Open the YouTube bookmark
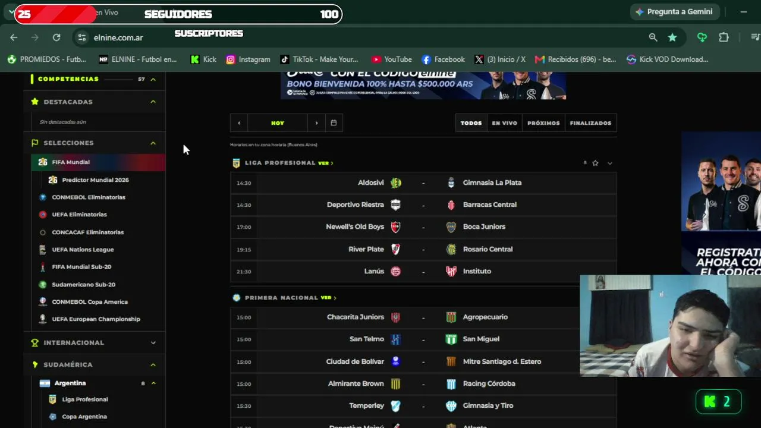Image resolution: width=761 pixels, height=428 pixels. pyautogui.click(x=391, y=59)
